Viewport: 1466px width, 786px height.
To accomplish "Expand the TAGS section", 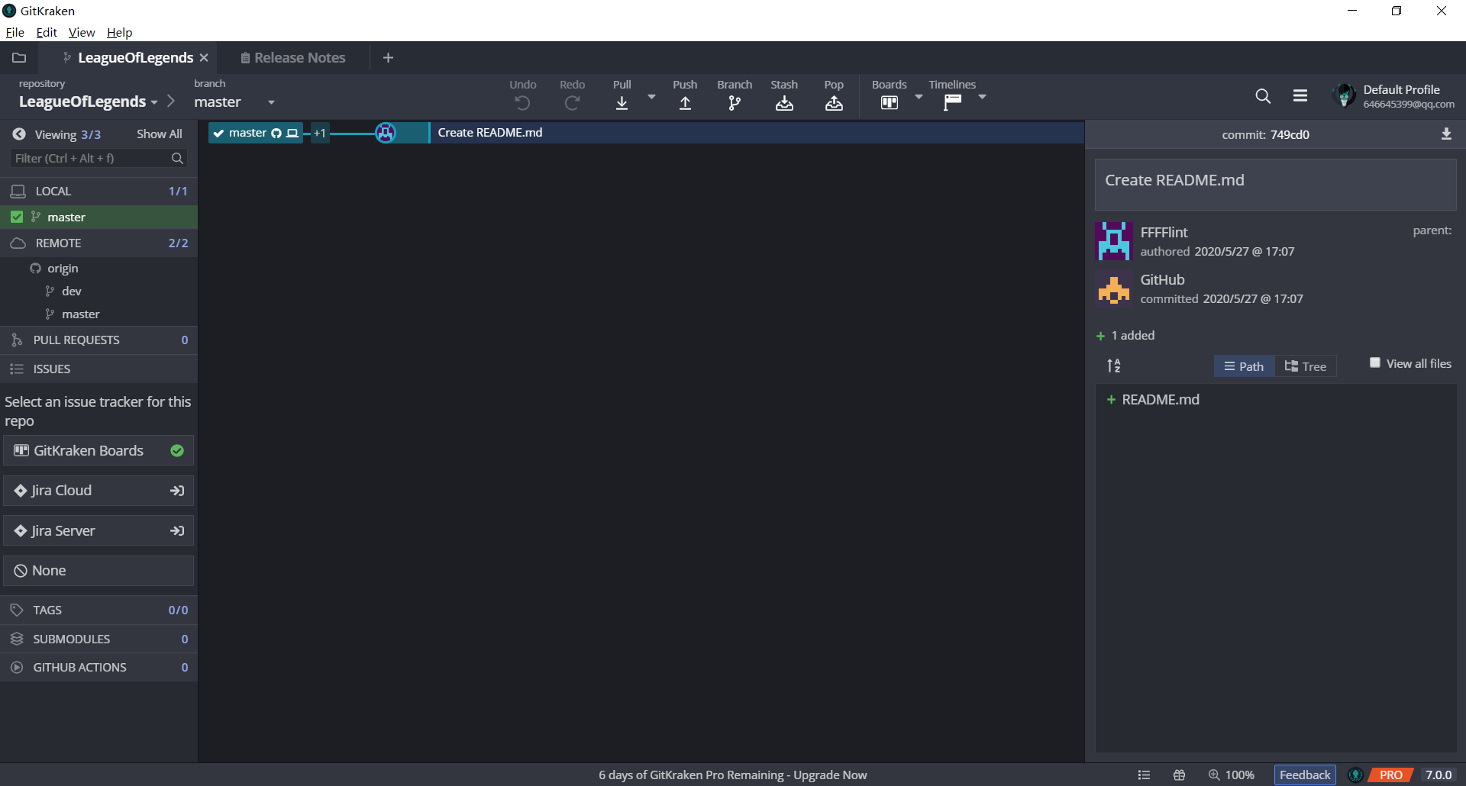I will point(98,610).
